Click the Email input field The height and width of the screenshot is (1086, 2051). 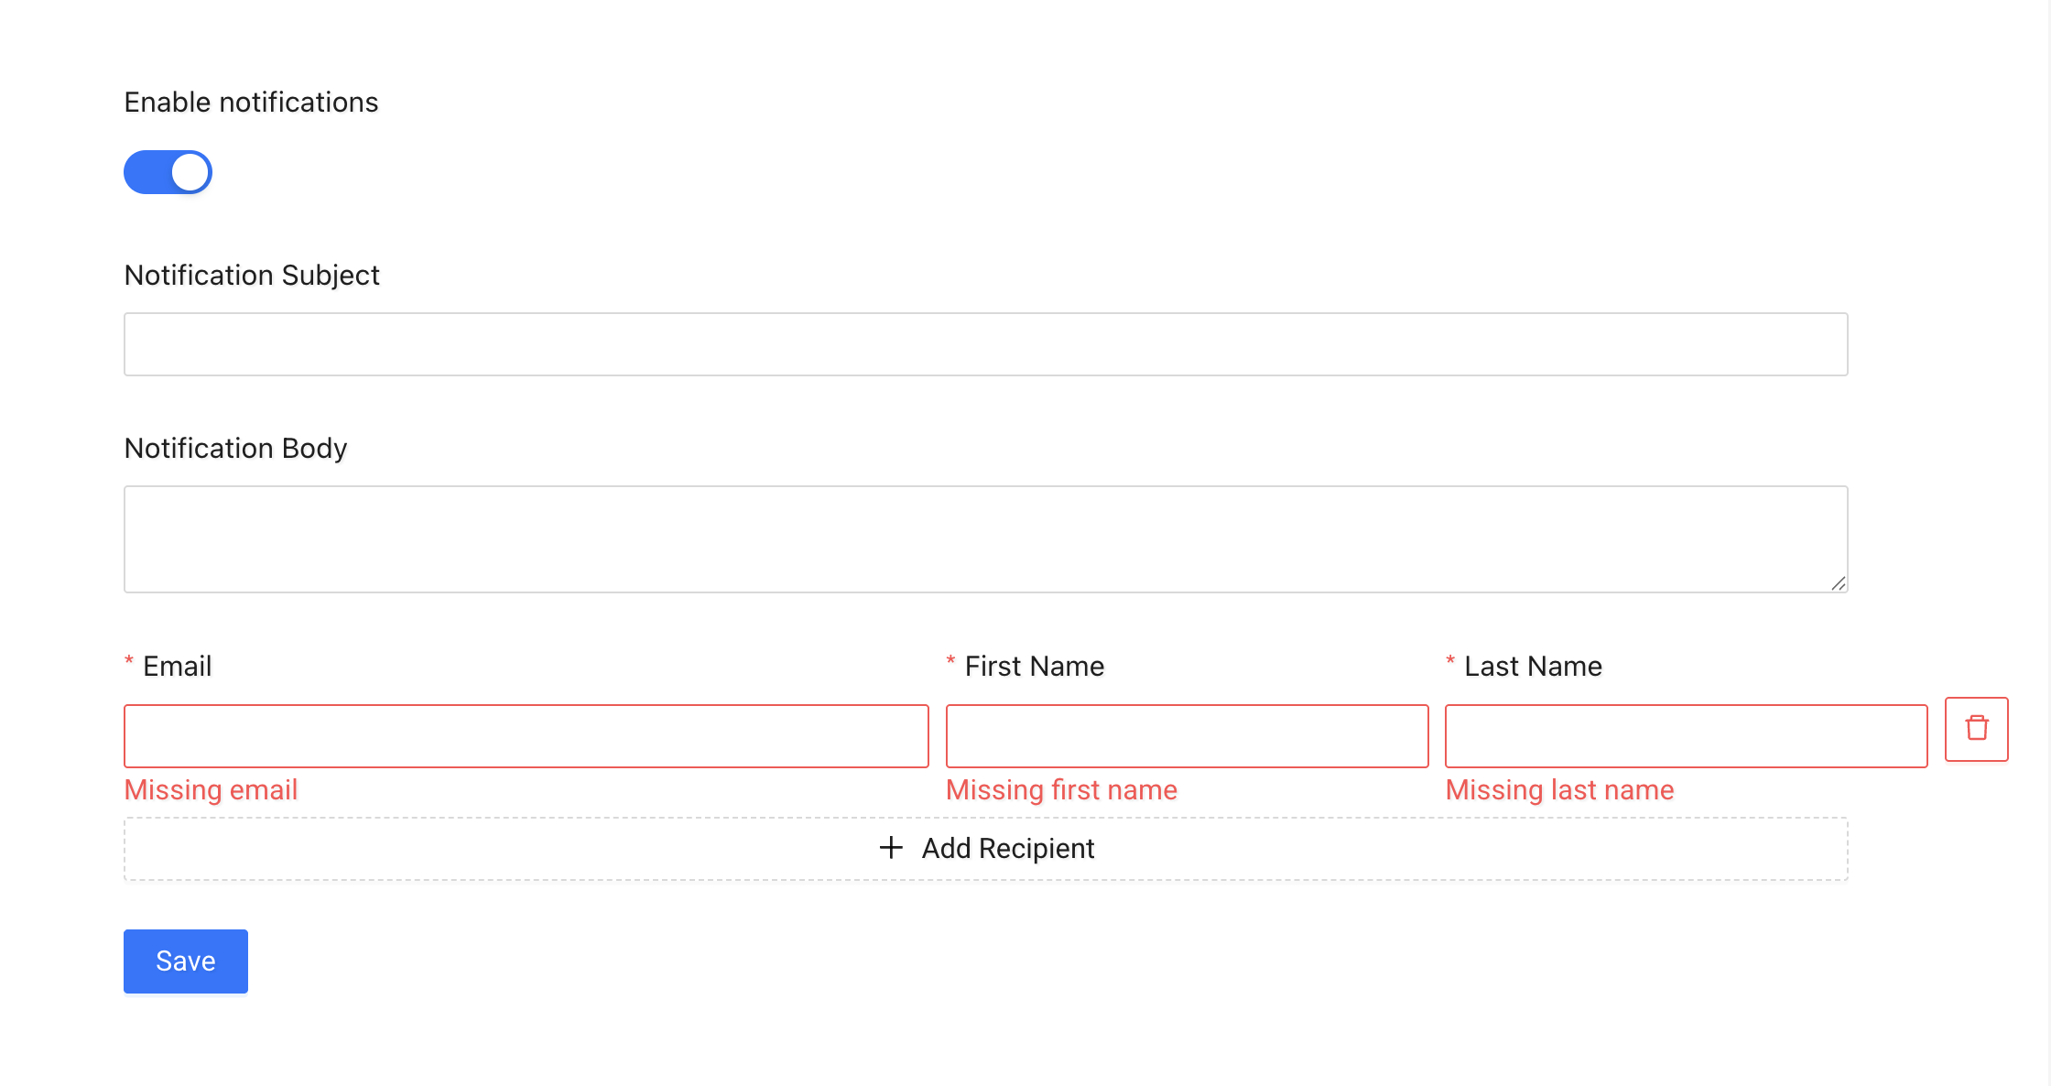526,735
